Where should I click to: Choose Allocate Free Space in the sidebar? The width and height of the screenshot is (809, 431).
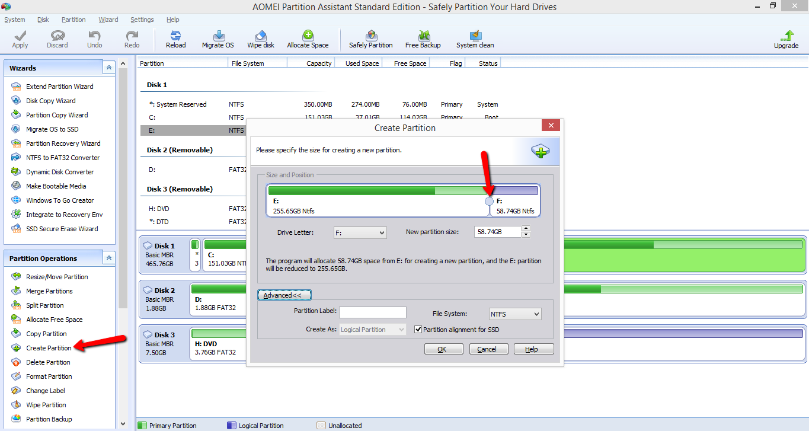click(x=55, y=320)
